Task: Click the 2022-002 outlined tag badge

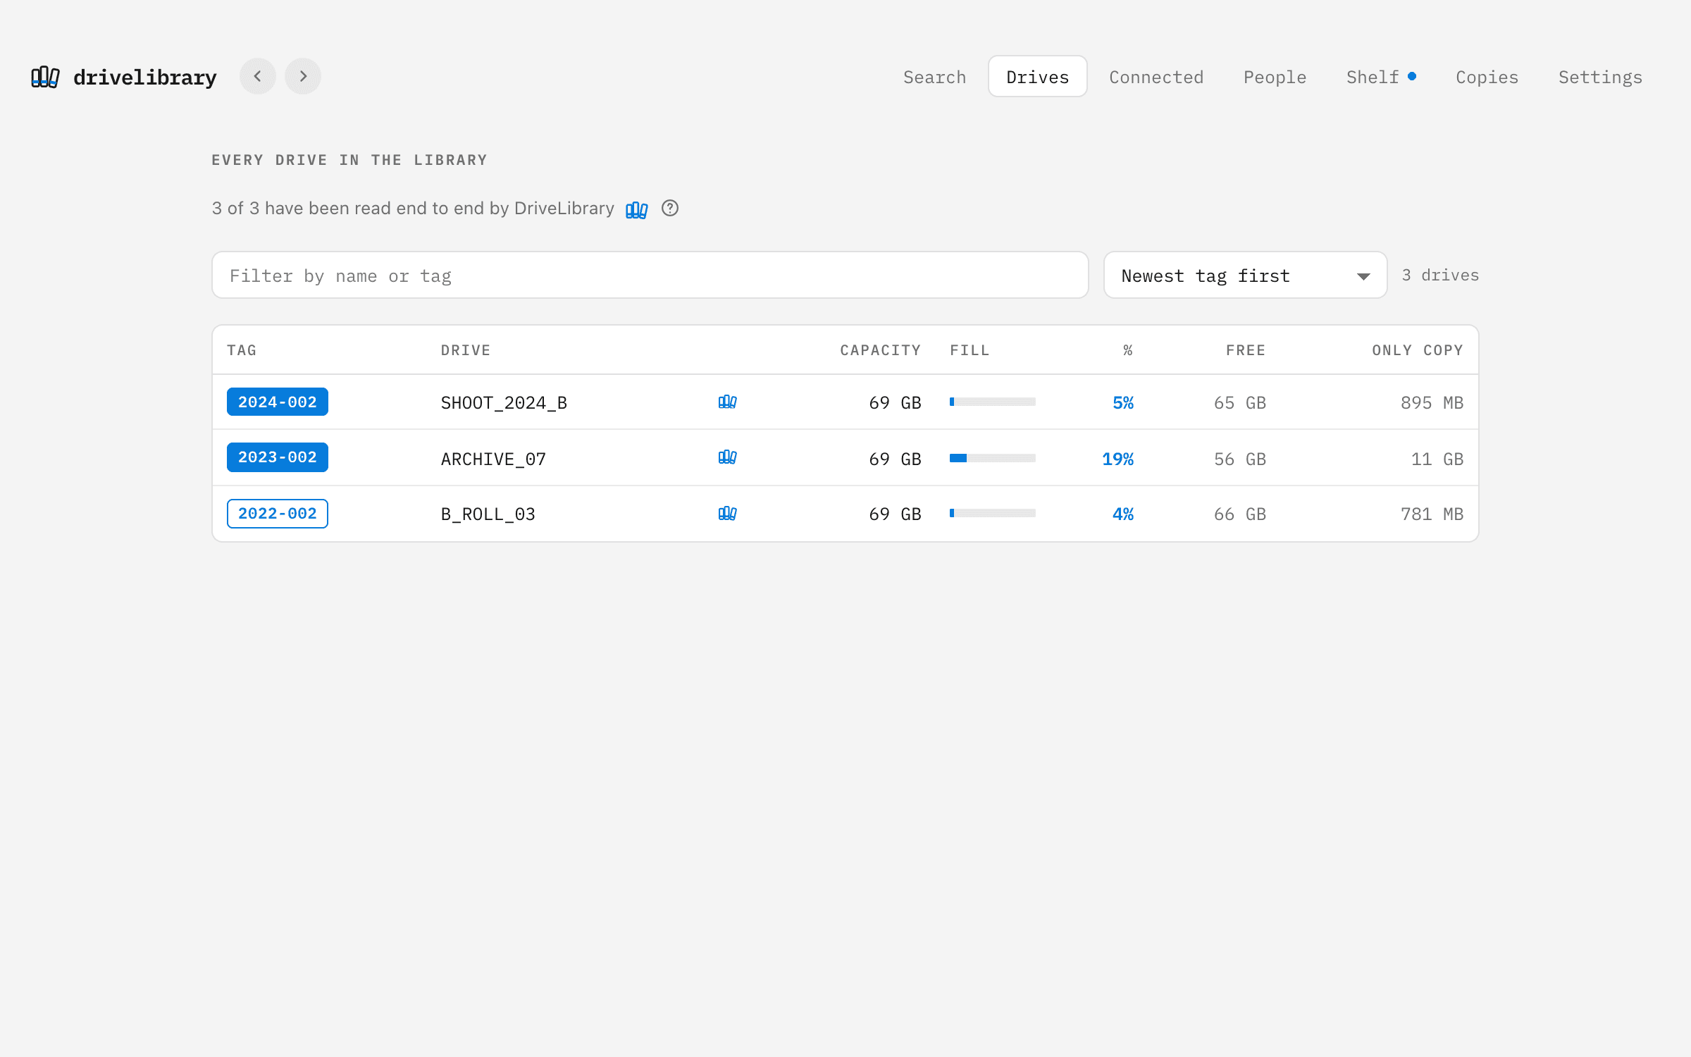Action: 278,514
